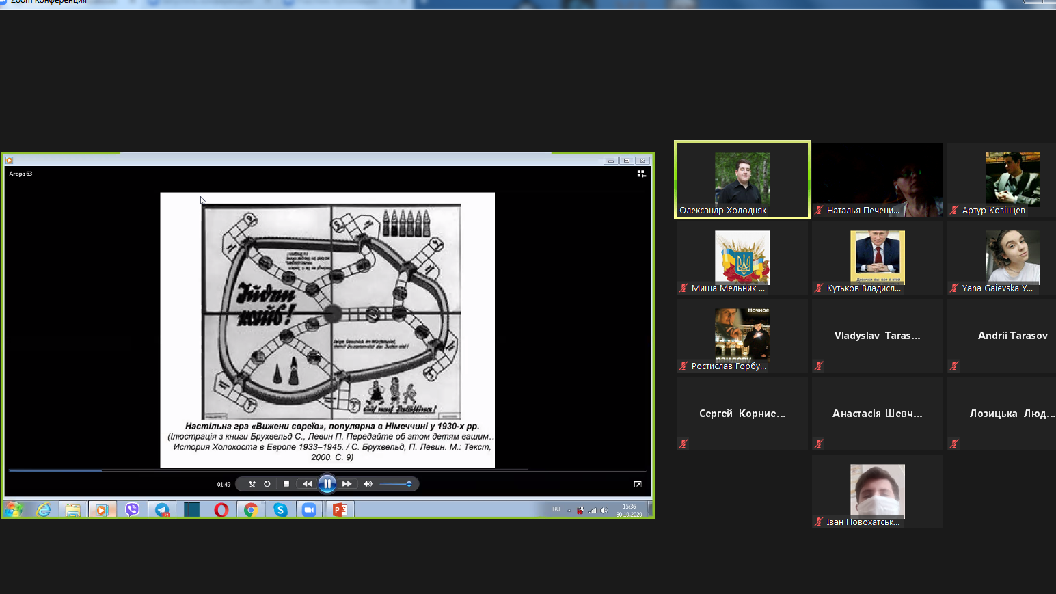Stop playback with the stop button

coord(286,484)
